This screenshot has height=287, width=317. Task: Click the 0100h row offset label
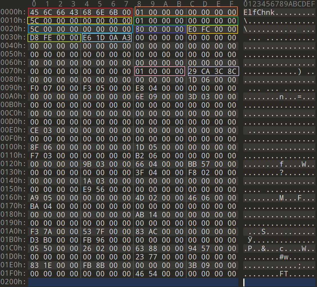13,147
